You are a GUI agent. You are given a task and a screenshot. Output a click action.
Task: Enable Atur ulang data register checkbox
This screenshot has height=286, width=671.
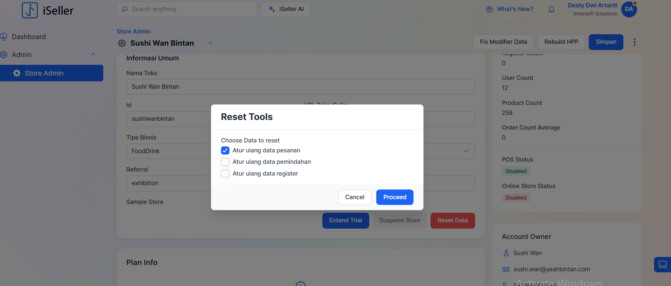pos(225,174)
